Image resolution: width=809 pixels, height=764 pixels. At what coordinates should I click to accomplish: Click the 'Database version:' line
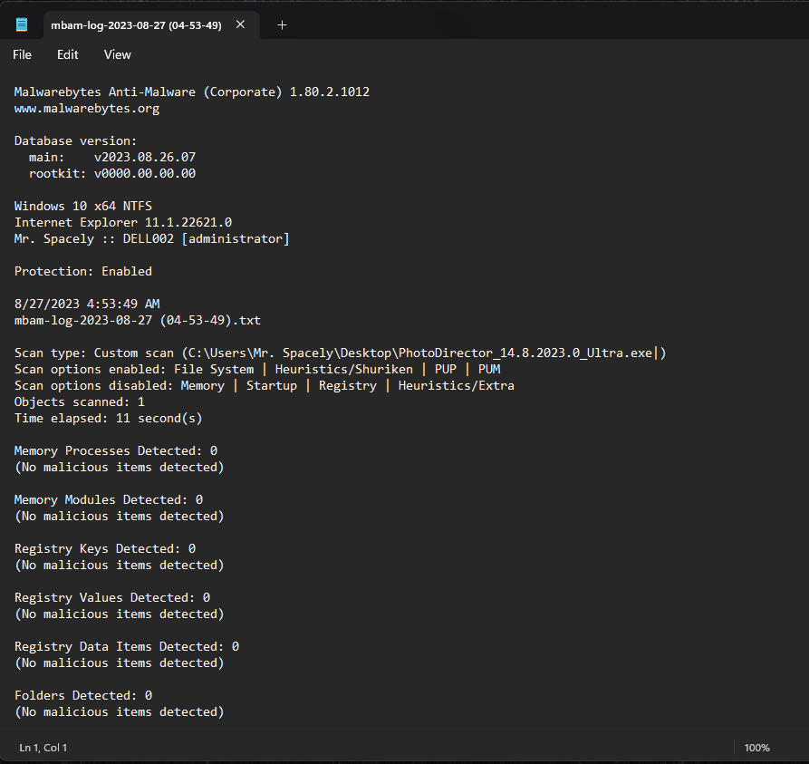tap(76, 140)
